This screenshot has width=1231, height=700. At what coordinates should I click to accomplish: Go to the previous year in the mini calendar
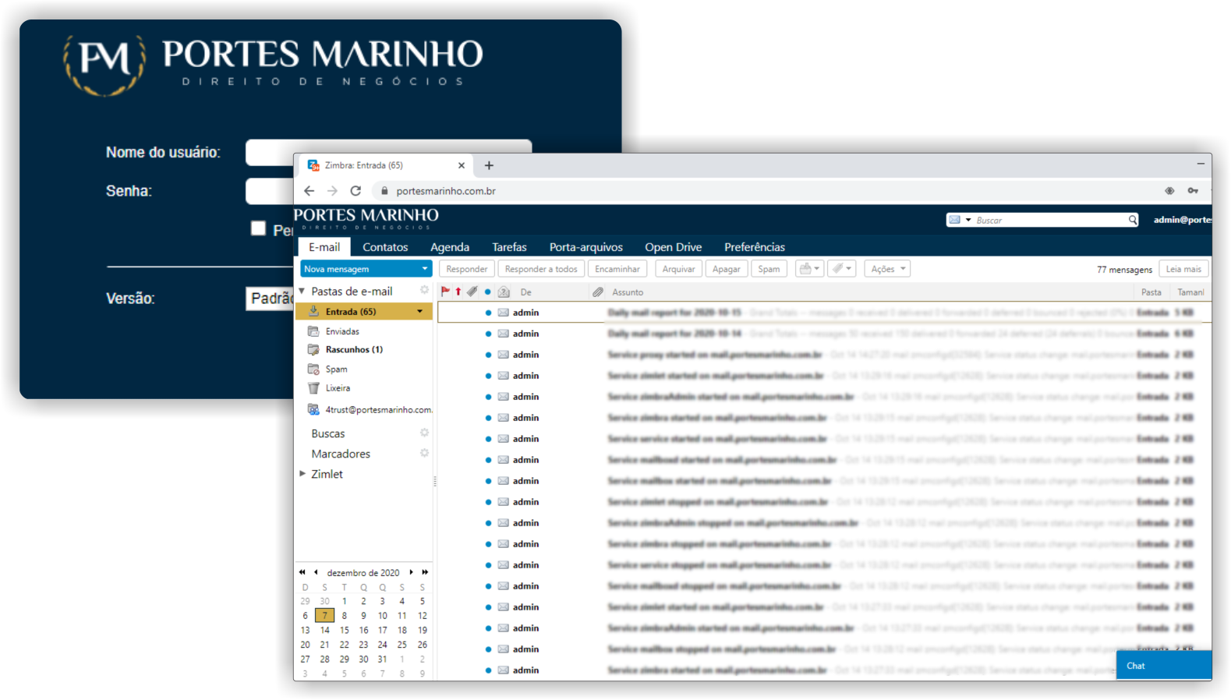pyautogui.click(x=302, y=572)
